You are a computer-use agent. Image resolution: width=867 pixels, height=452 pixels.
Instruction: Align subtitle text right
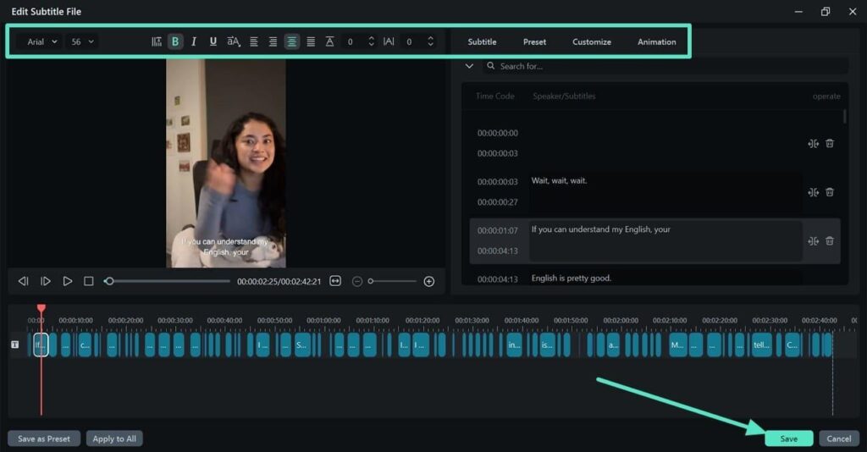273,41
